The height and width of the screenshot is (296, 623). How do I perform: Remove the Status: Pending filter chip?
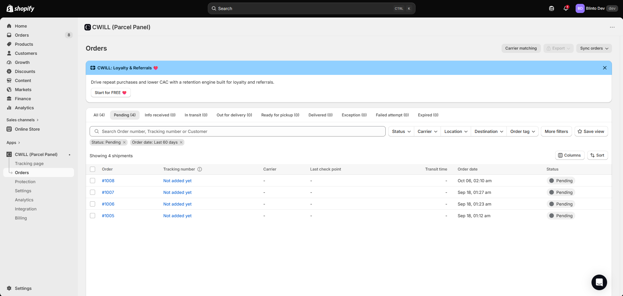(124, 142)
